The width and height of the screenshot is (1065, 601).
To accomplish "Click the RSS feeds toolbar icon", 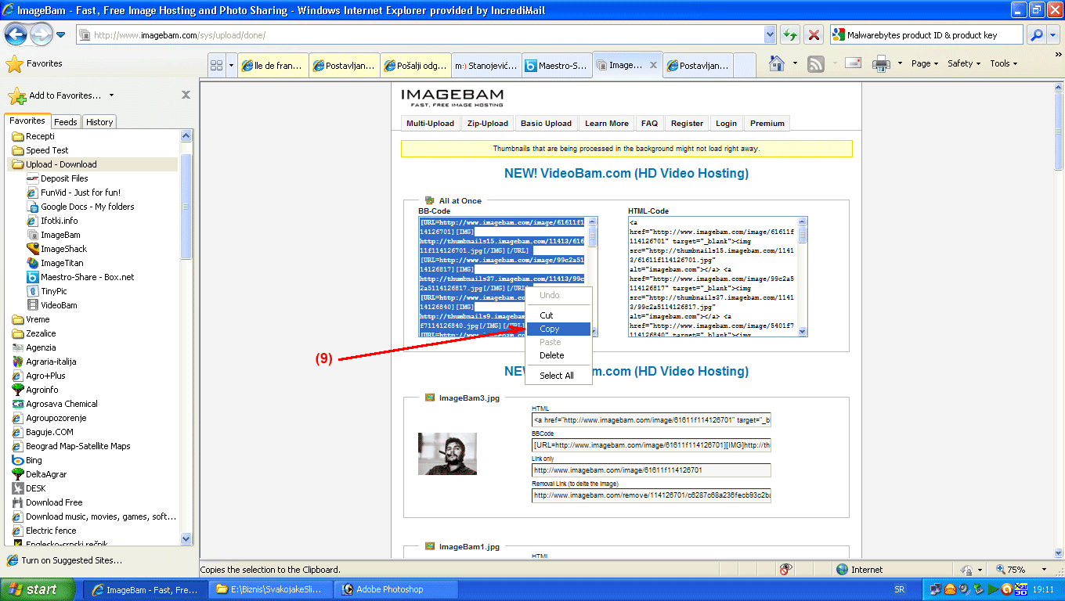I will 816,64.
